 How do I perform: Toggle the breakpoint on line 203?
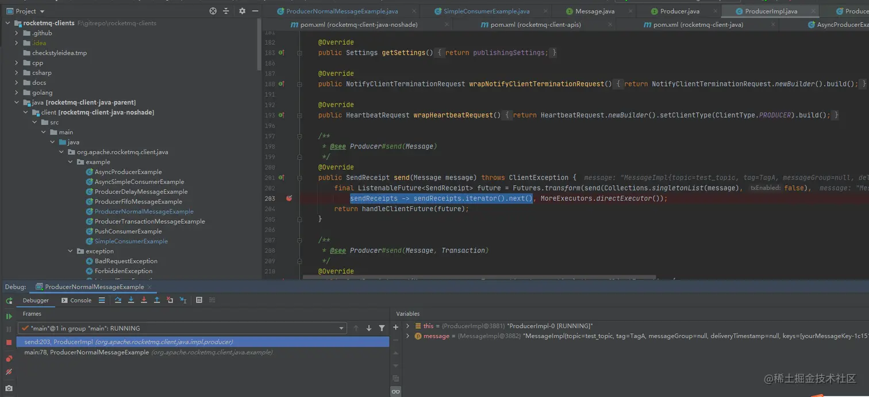[289, 198]
